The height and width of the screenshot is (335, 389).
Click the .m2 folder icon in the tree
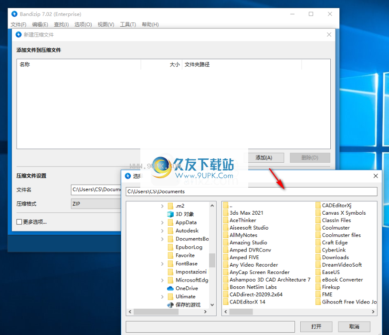coord(170,206)
